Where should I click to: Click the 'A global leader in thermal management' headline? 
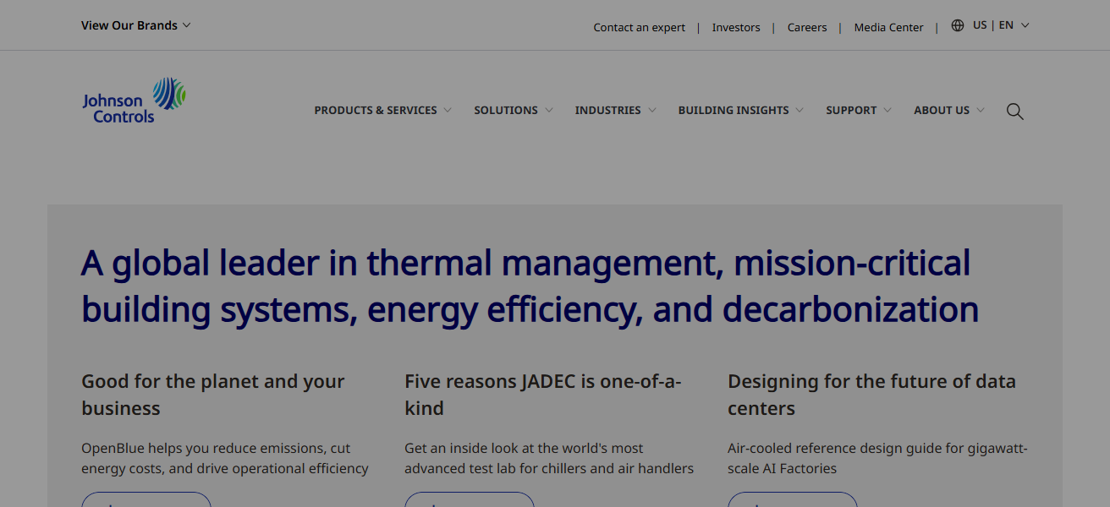[530, 286]
